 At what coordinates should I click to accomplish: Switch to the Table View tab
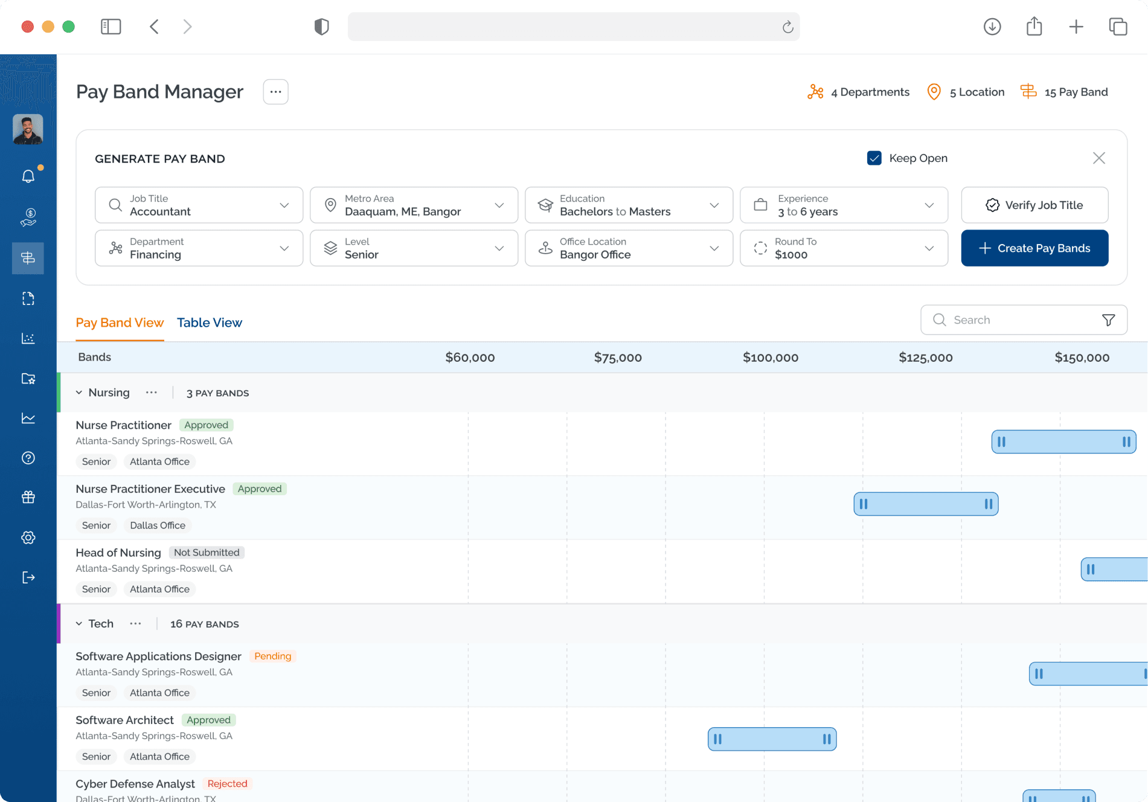pyautogui.click(x=209, y=322)
